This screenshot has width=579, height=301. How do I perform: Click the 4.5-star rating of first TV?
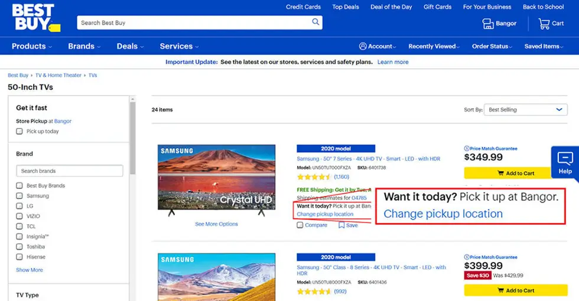click(314, 177)
